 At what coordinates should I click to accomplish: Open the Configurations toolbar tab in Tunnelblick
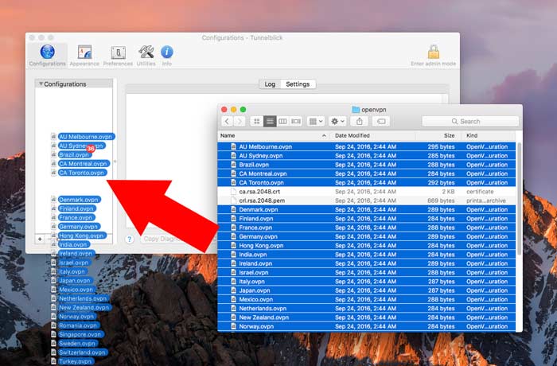click(47, 55)
